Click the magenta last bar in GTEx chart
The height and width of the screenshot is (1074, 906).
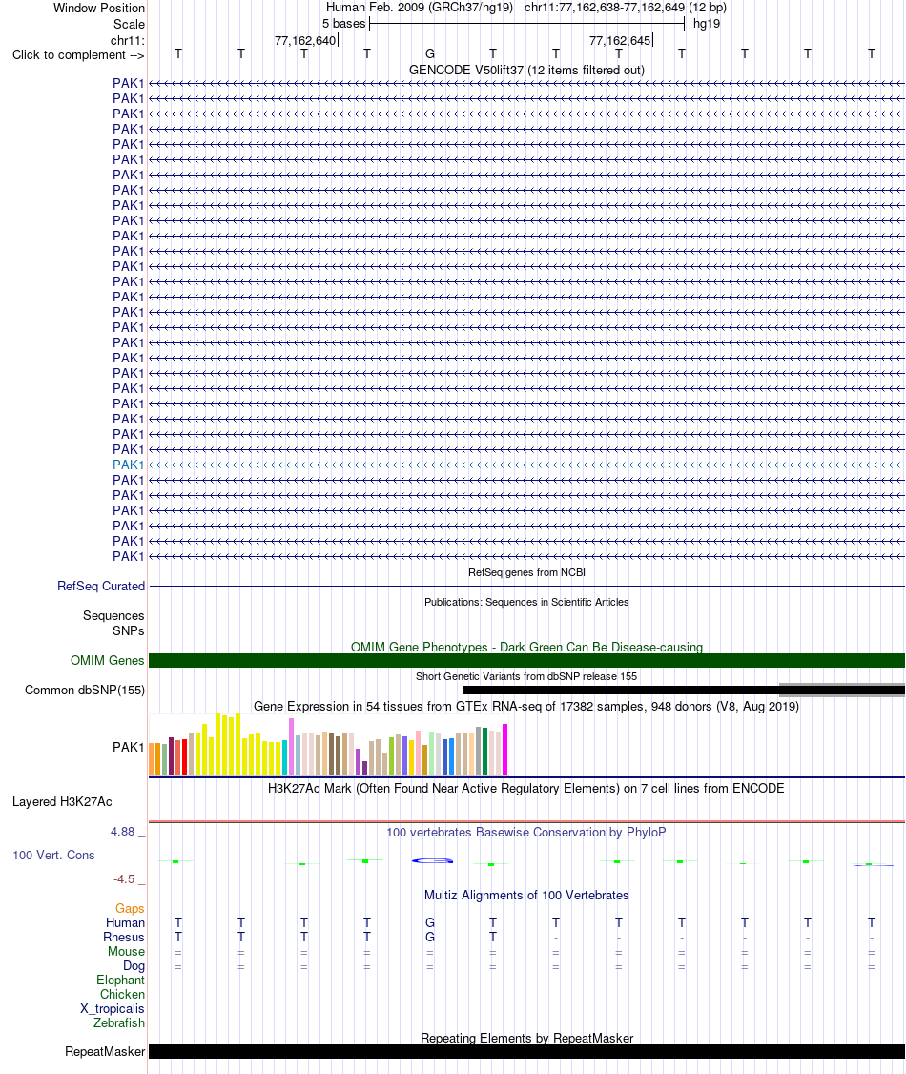505,750
